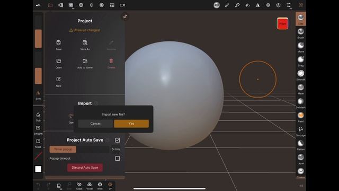The width and height of the screenshot is (339, 191).
Task: Open the Camera menu in top bar
Action: (x=122, y=5)
